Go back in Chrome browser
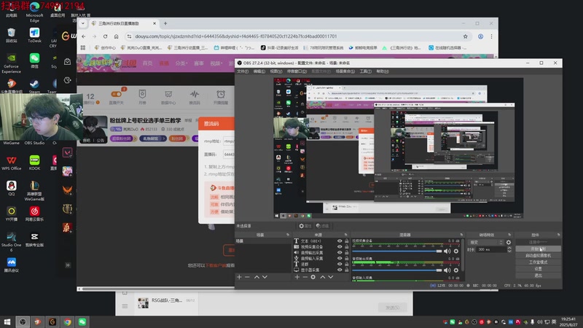The width and height of the screenshot is (583, 328). tap(84, 36)
